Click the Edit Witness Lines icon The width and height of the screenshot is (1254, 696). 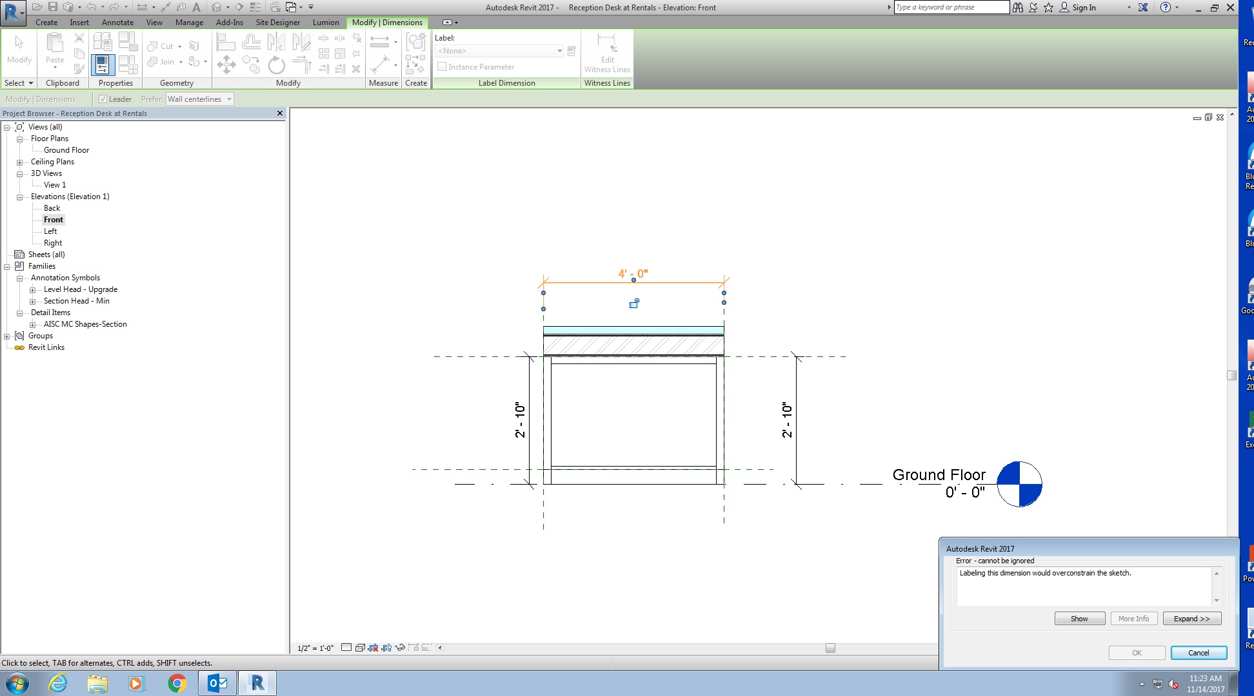tap(606, 44)
